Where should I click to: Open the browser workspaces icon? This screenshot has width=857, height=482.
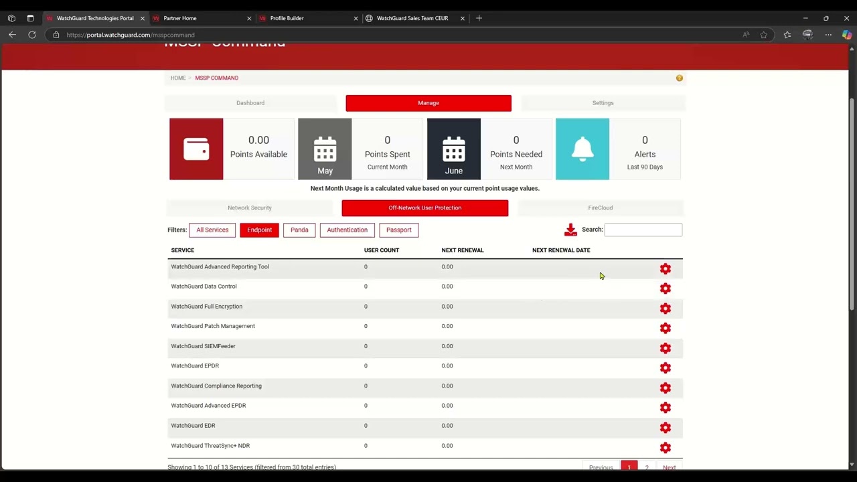(11, 18)
